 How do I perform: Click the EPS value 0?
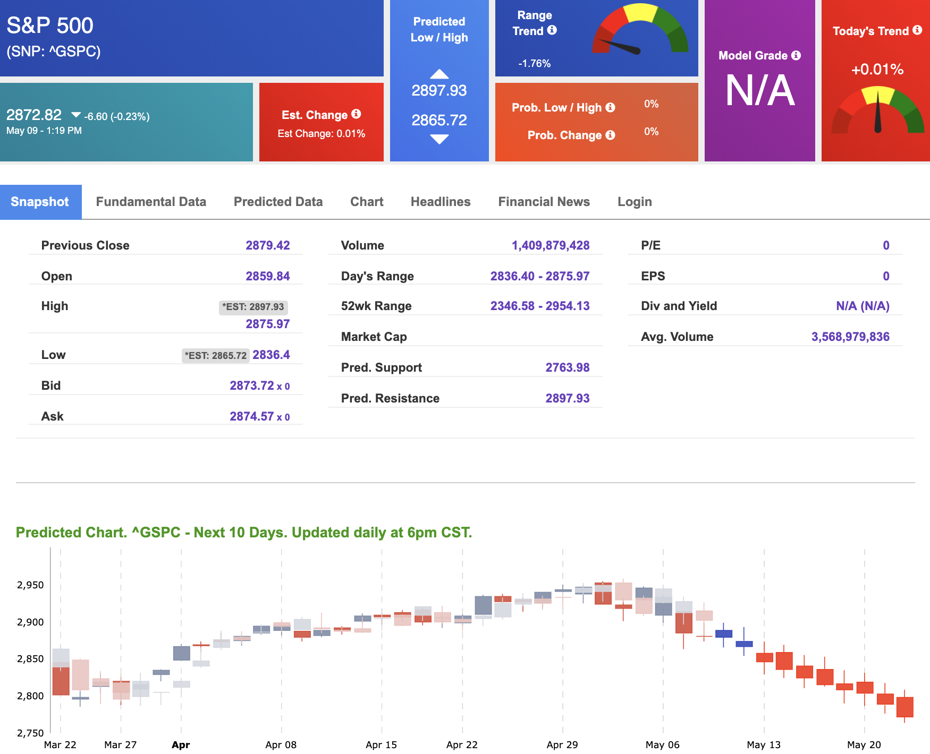[x=886, y=276]
